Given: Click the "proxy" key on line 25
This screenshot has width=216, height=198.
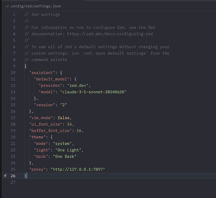Looking at the screenshot, I should pos(37,169).
